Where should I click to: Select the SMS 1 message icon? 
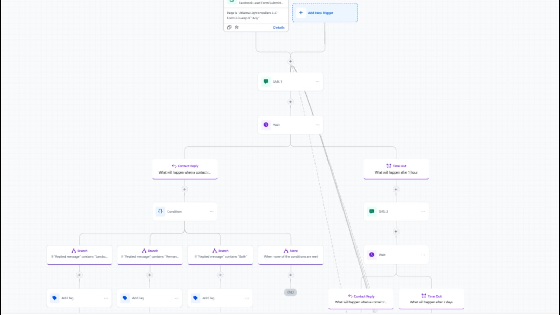tap(266, 81)
